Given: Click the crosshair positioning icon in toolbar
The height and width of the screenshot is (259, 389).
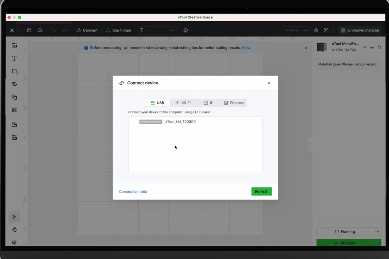Looking at the screenshot, I should pyautogui.click(x=185, y=30).
